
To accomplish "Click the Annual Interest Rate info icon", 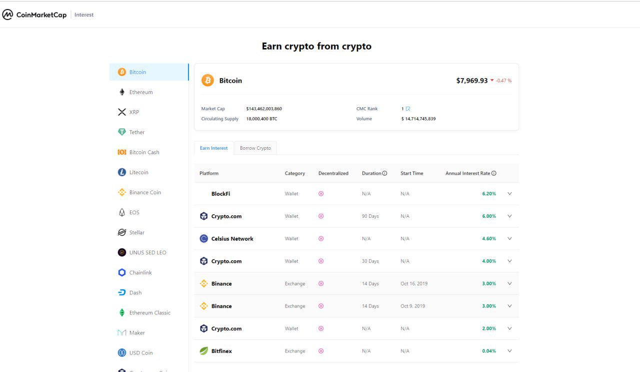I will tap(494, 173).
